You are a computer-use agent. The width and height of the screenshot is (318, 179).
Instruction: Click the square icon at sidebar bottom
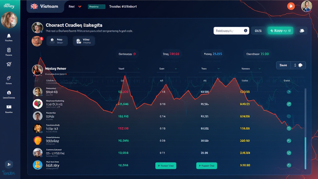pos(9,164)
